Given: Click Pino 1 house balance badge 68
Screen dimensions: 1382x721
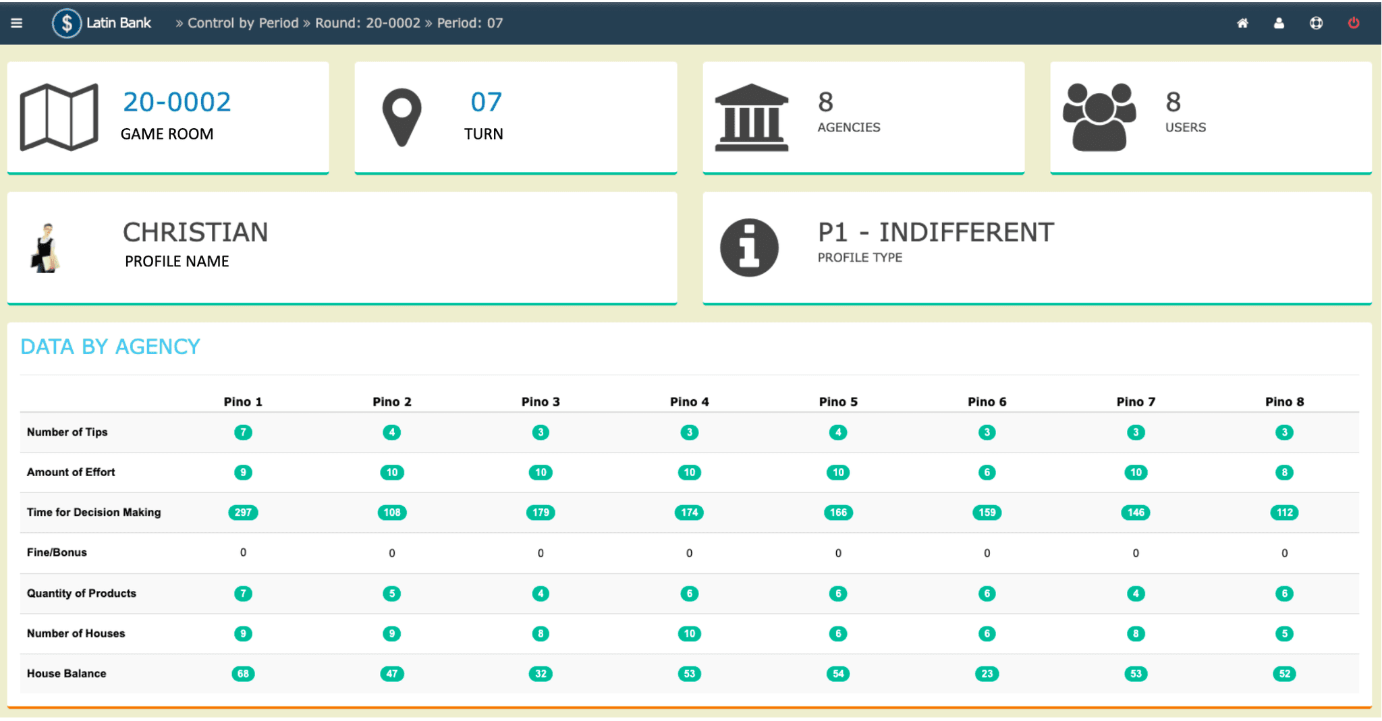Looking at the screenshot, I should tap(243, 674).
